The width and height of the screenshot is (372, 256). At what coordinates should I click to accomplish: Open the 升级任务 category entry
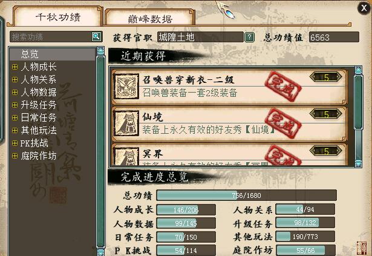click(39, 105)
